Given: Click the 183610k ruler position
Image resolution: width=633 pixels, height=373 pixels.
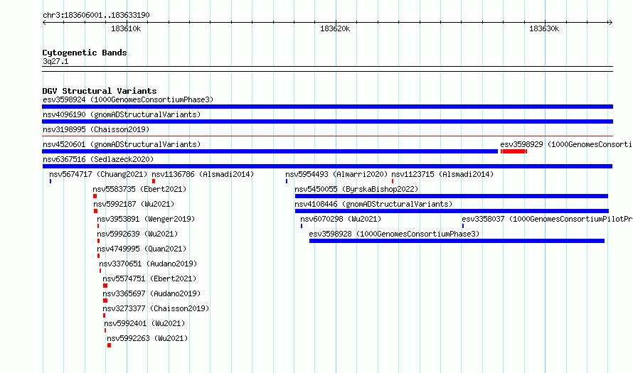Looking at the screenshot, I should coord(126,28).
